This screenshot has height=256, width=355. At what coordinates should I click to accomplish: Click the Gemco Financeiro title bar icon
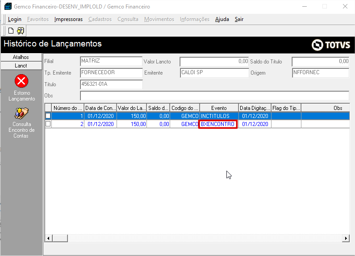click(x=8, y=6)
